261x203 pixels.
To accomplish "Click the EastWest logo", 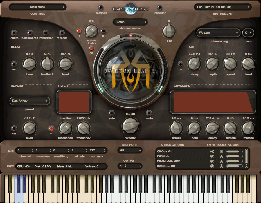I will pos(131,9).
